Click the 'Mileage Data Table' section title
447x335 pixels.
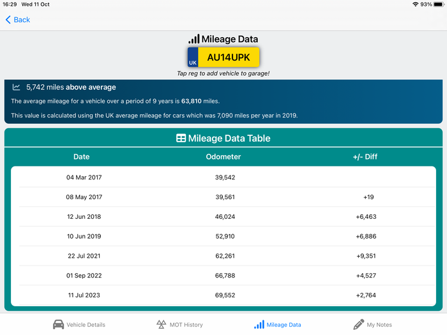coord(229,138)
